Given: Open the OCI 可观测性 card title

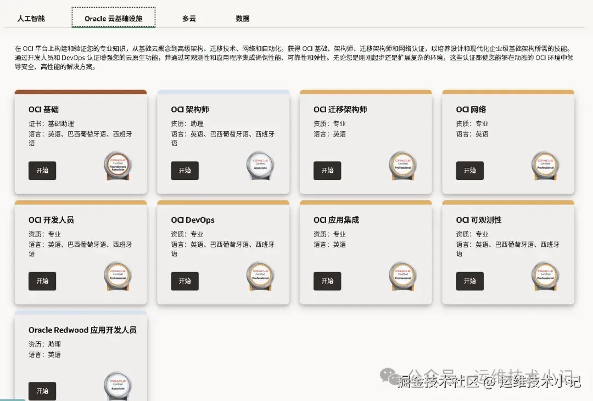Looking at the screenshot, I should pyautogui.click(x=479, y=220).
